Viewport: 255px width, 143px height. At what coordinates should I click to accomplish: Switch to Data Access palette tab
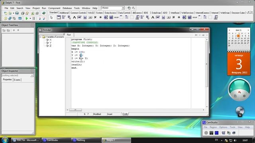(x=110, y=13)
